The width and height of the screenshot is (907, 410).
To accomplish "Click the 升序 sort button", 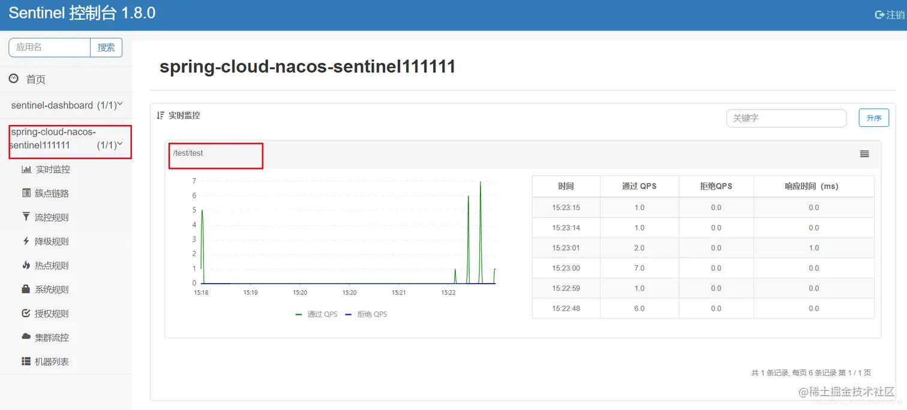I will point(873,118).
